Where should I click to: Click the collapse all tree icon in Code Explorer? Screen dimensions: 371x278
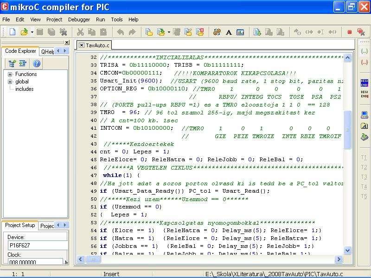pos(23,63)
